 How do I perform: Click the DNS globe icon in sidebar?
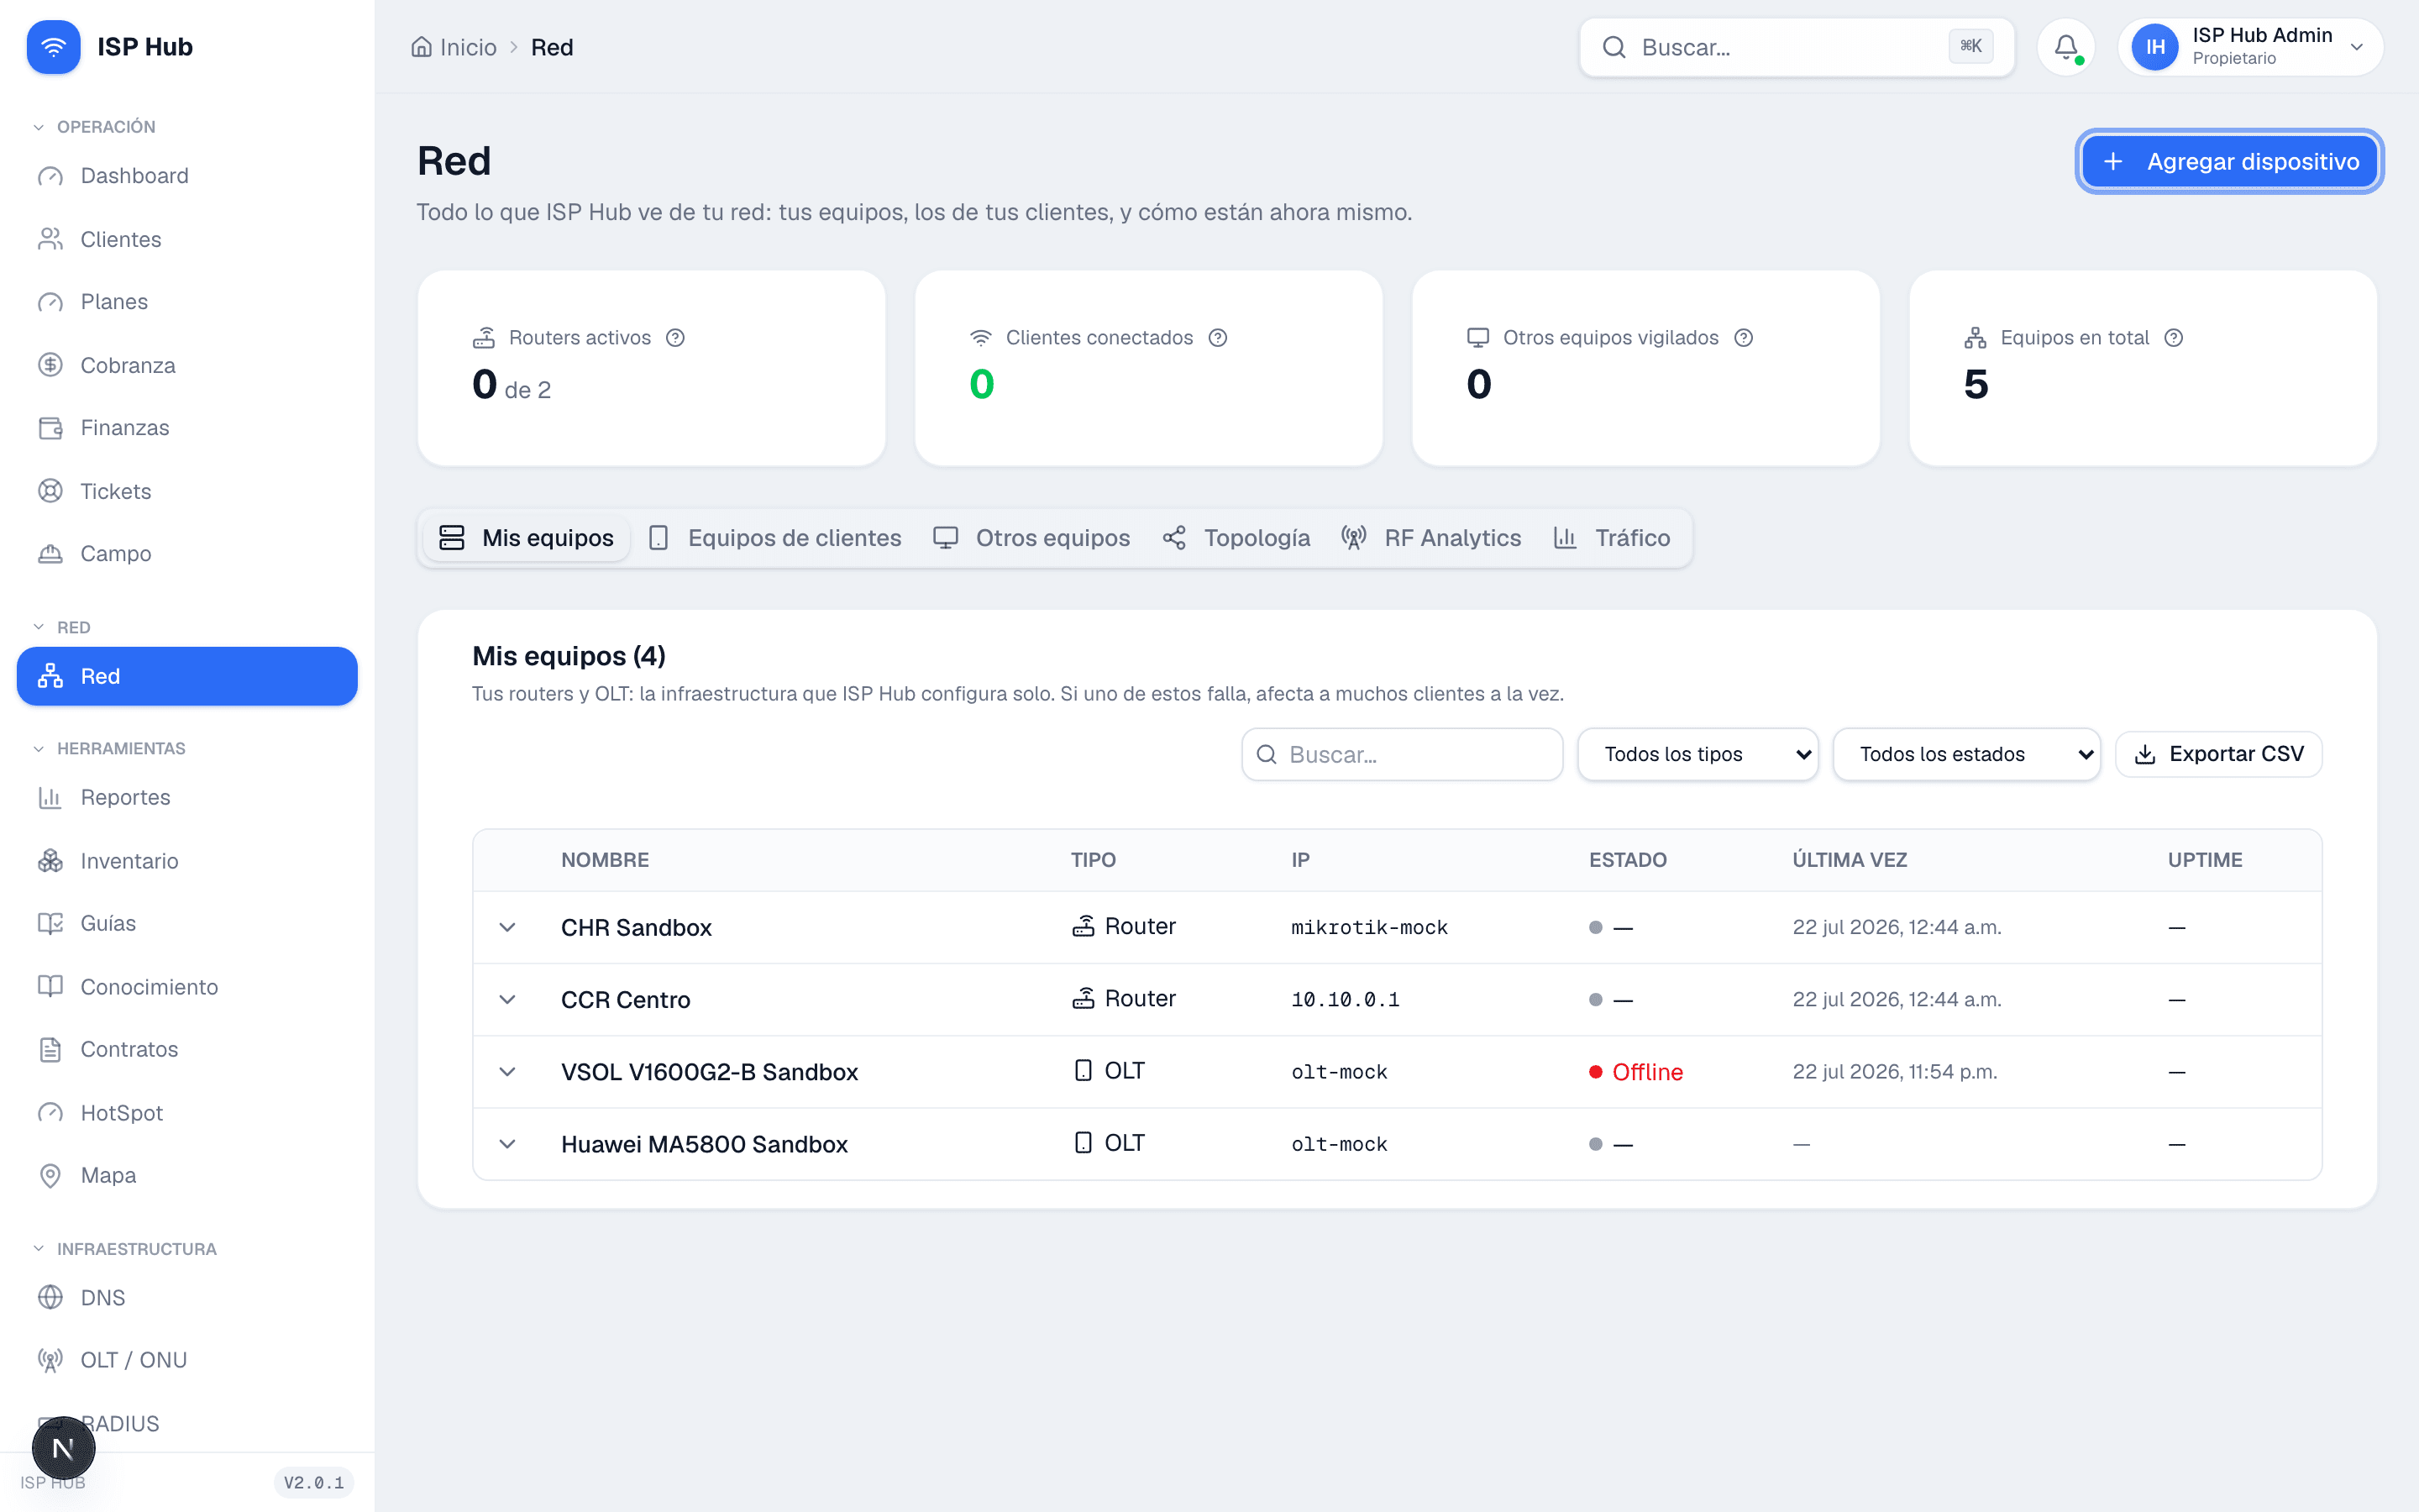pyautogui.click(x=50, y=1297)
